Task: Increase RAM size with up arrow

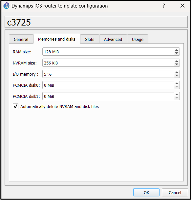Action: tap(177, 50)
